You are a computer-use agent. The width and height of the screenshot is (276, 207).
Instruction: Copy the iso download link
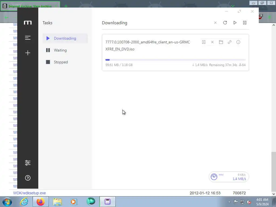pos(230,42)
